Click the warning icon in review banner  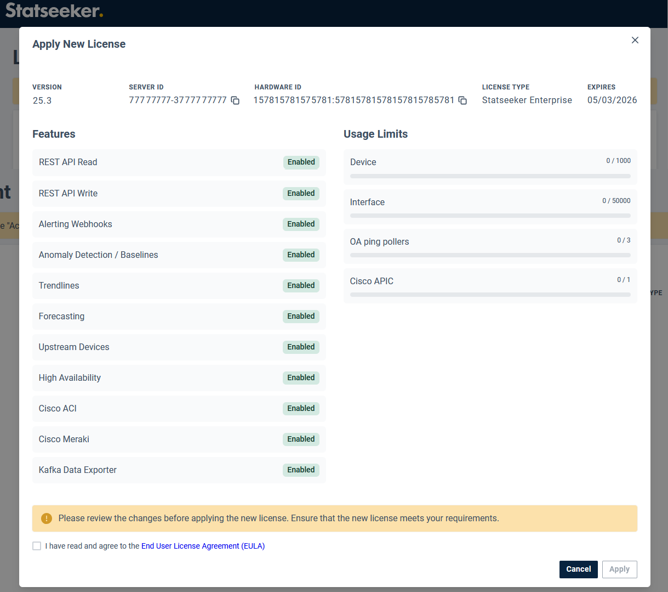click(x=47, y=518)
